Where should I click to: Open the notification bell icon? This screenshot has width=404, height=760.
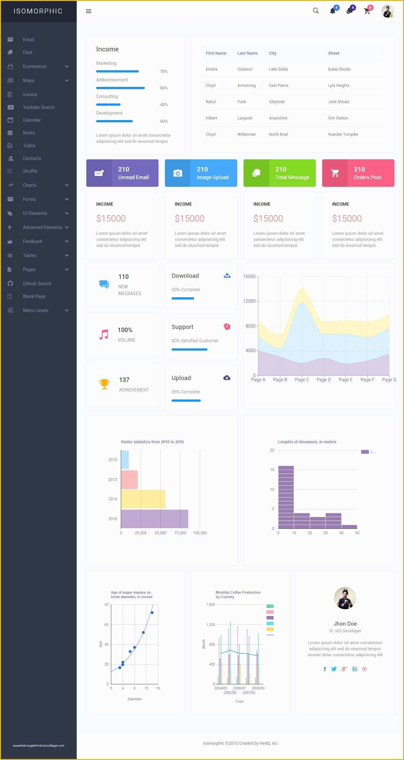click(x=332, y=11)
